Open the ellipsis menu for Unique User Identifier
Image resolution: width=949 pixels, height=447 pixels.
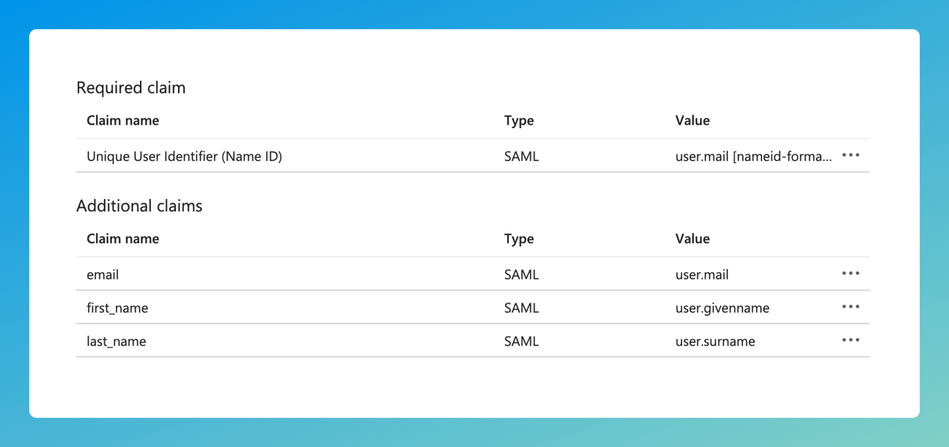tap(850, 155)
